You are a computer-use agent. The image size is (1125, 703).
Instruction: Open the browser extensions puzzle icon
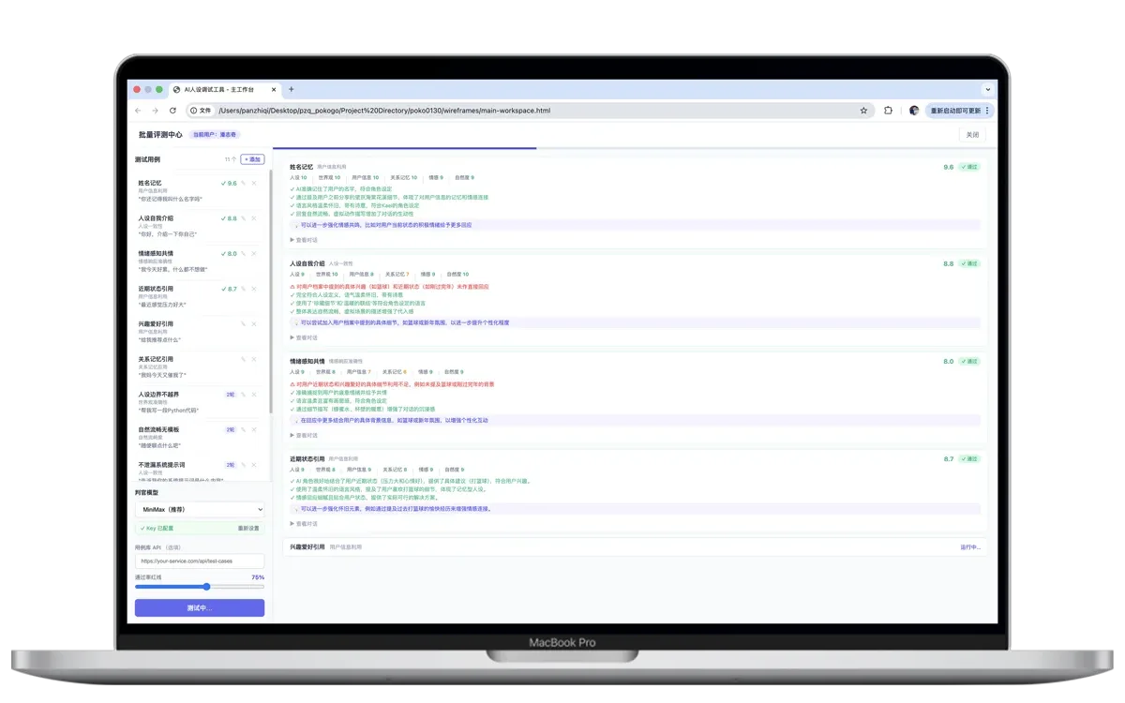888,111
